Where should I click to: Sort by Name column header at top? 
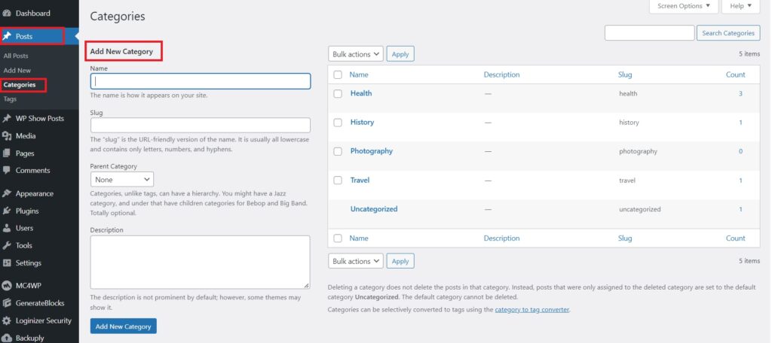click(x=359, y=74)
